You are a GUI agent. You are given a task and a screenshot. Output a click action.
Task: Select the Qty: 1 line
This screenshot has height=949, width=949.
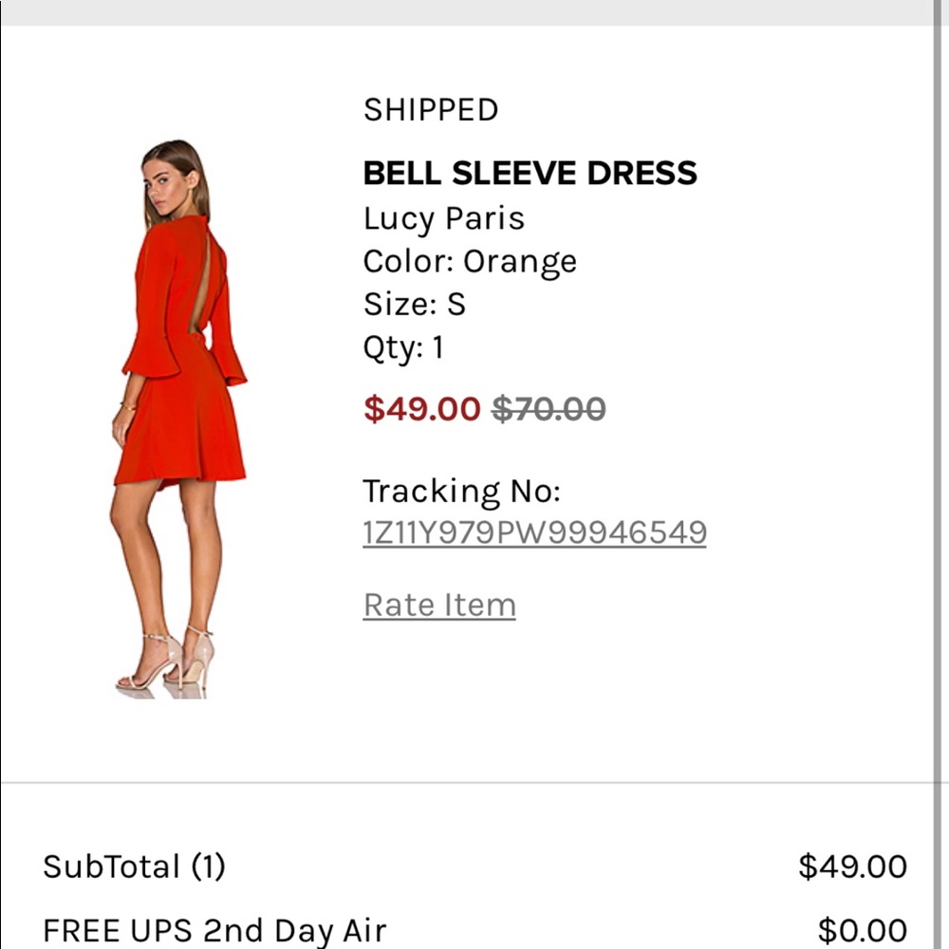(405, 347)
